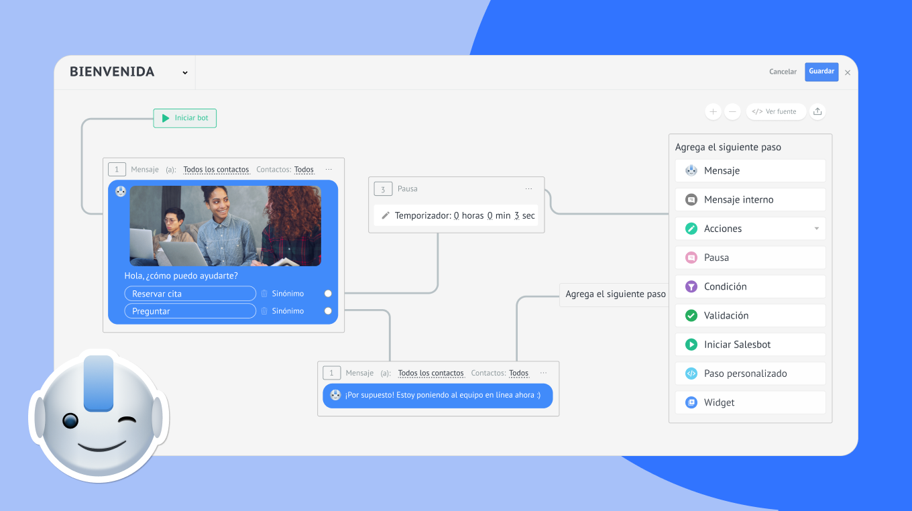Click the Reservar cita connector dot
This screenshot has width=912, height=511.
[x=328, y=294]
